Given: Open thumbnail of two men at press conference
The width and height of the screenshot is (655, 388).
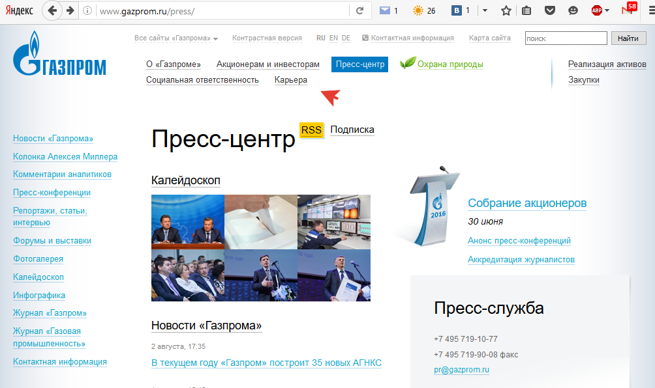Looking at the screenshot, I should pyautogui.click(x=187, y=222).
